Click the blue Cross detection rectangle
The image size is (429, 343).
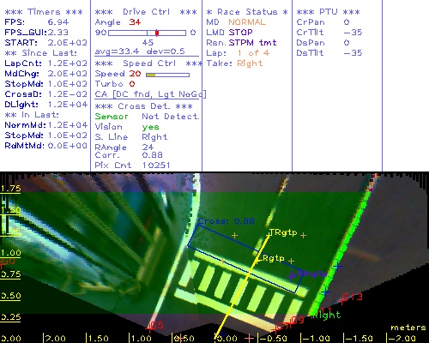(245, 259)
